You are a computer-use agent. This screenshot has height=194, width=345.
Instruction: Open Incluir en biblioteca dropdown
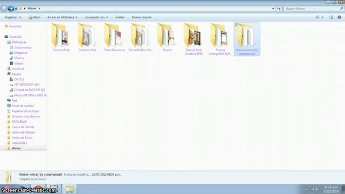pyautogui.click(x=63, y=17)
